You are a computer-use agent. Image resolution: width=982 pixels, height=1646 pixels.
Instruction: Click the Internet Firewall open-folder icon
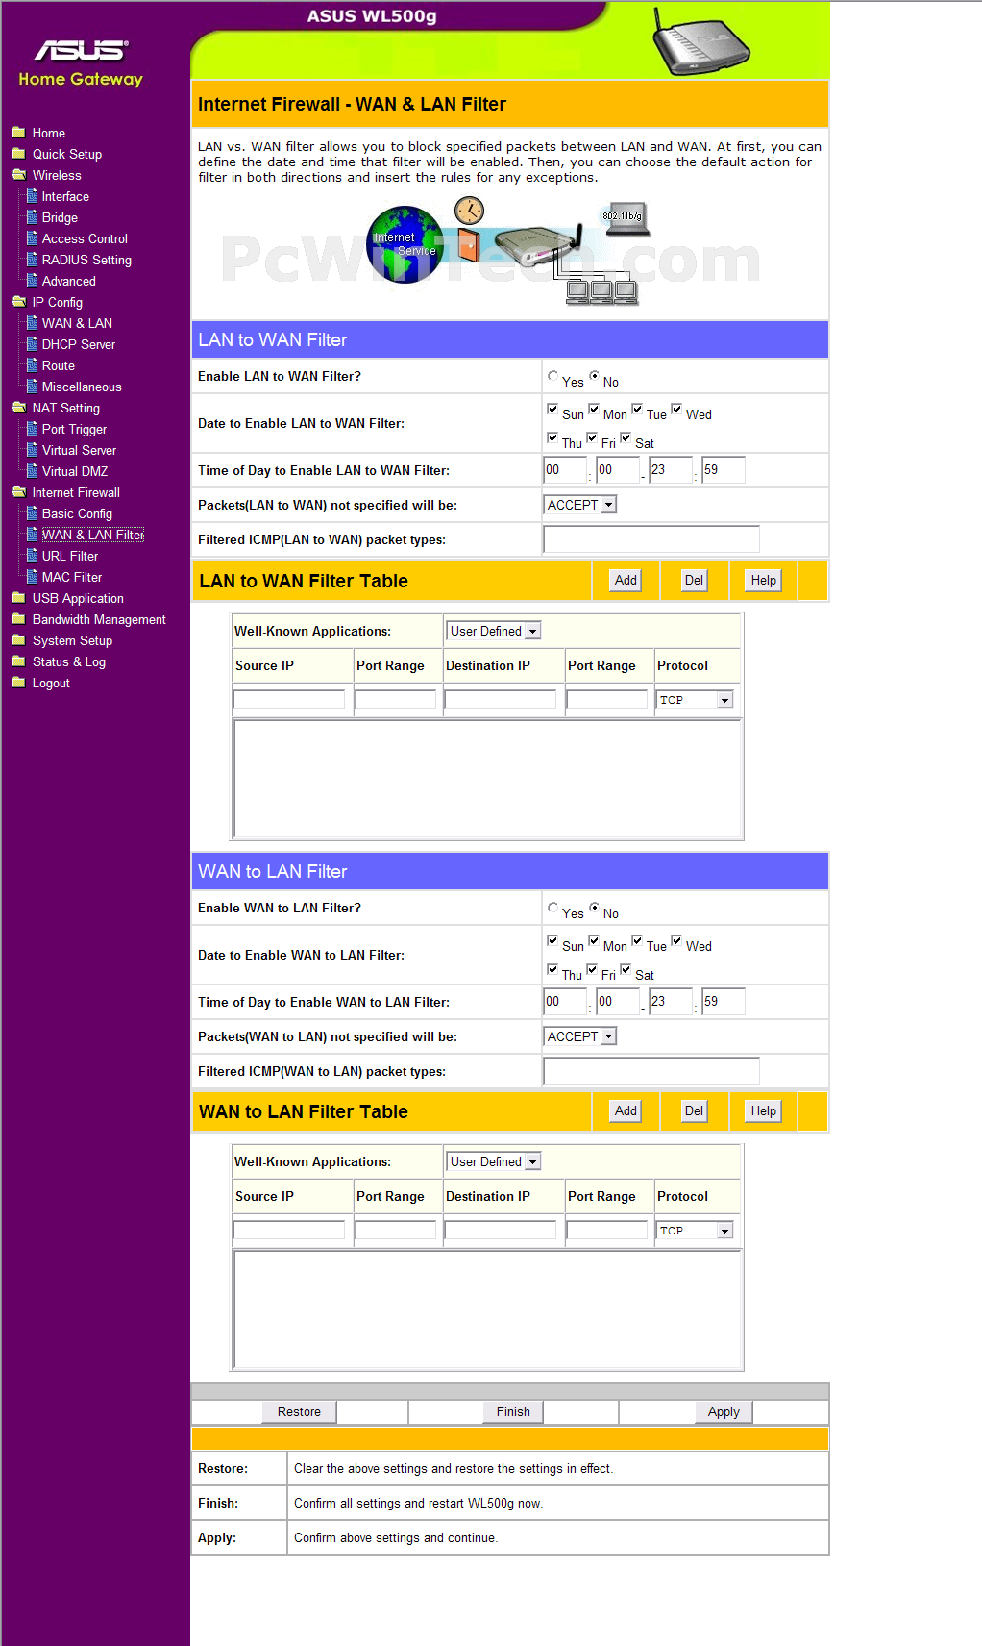point(18,492)
